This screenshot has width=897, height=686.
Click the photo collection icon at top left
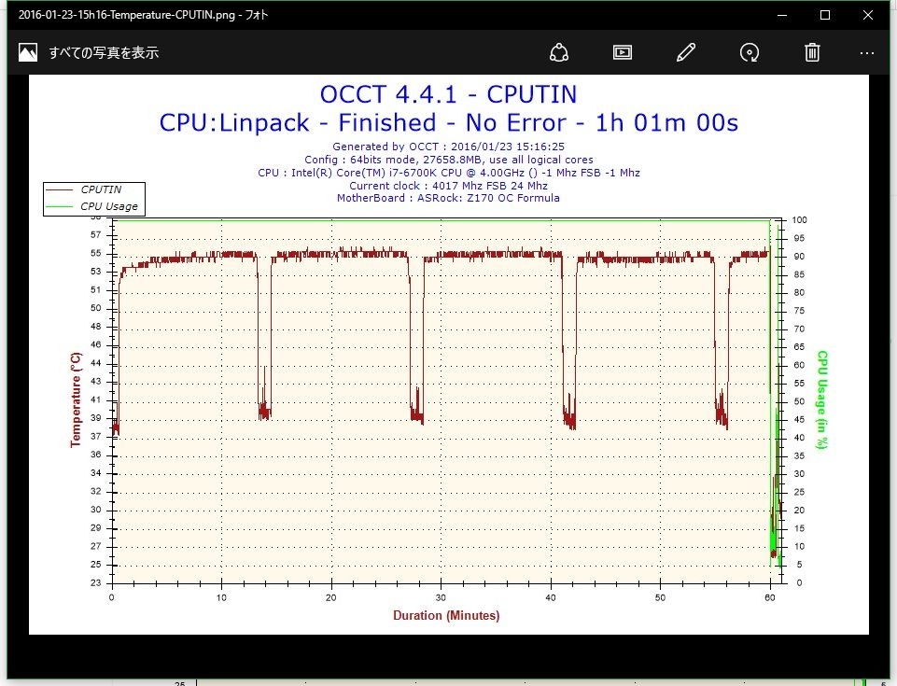(x=27, y=52)
